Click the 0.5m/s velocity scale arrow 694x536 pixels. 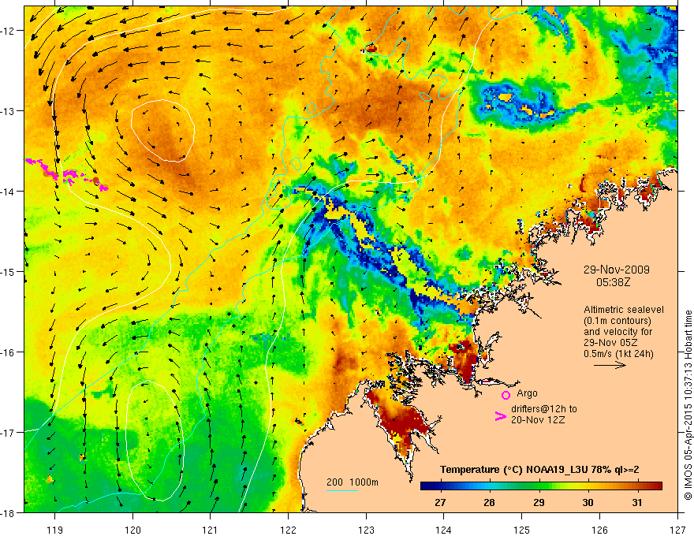610,365
